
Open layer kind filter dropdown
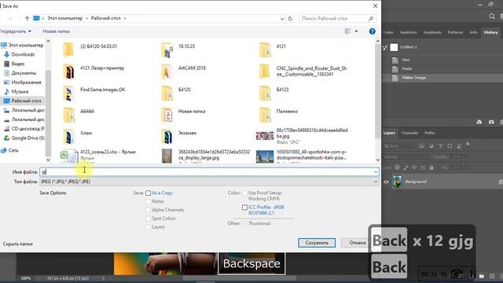[x=400, y=146]
